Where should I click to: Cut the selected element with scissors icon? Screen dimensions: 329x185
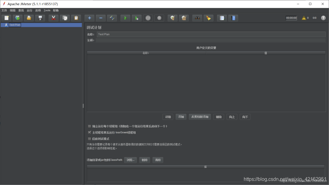point(53,18)
